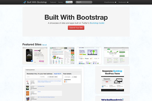Click the AdChoices icon on the Webdbadmin ad
Viewport: 152px width, 101px height.
point(123,99)
